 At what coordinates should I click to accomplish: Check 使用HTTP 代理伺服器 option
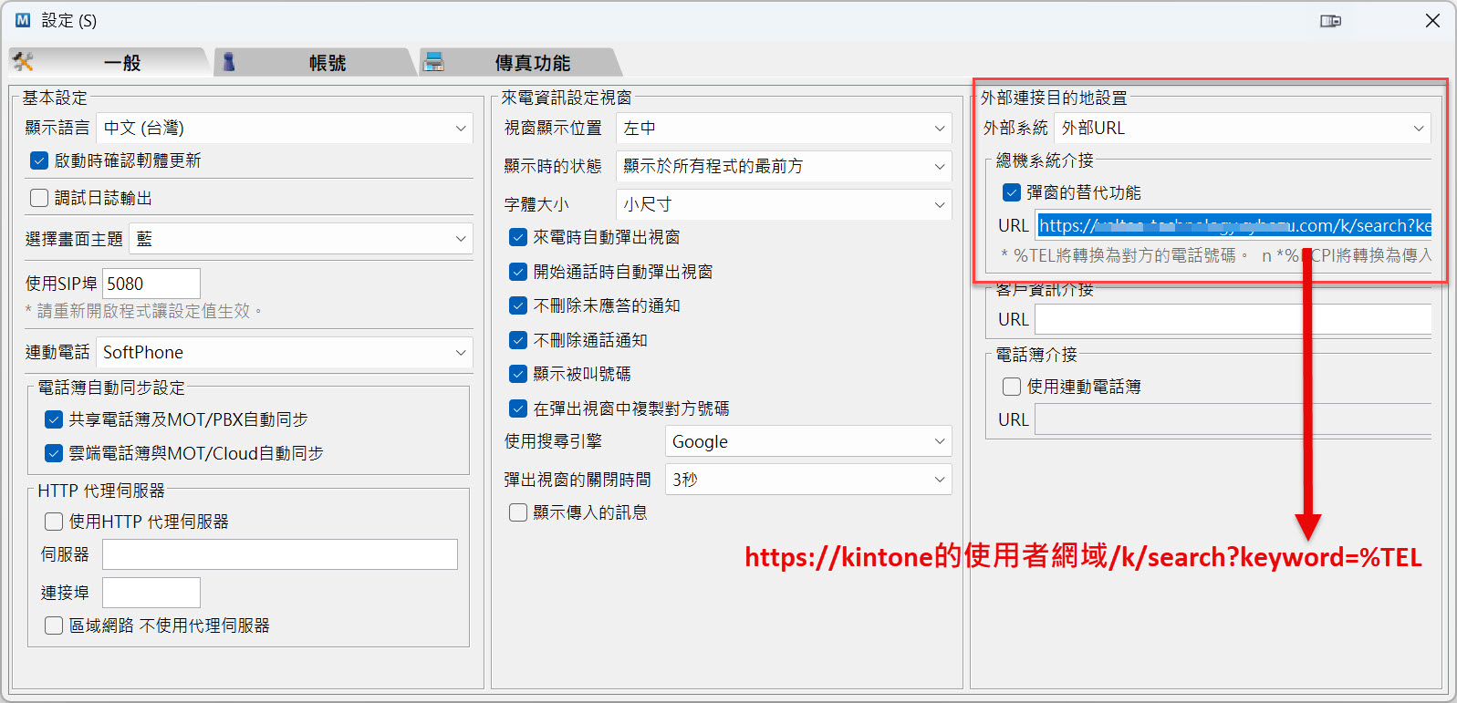point(54,522)
